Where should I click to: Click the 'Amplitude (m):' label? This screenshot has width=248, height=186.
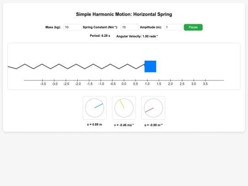(x=151, y=27)
